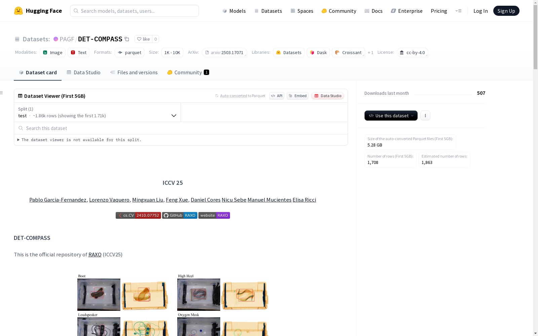Open the PAGF organization avatar
The height and width of the screenshot is (336, 538).
click(x=56, y=39)
